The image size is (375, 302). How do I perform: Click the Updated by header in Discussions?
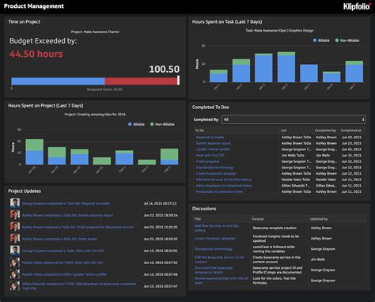tap(319, 219)
